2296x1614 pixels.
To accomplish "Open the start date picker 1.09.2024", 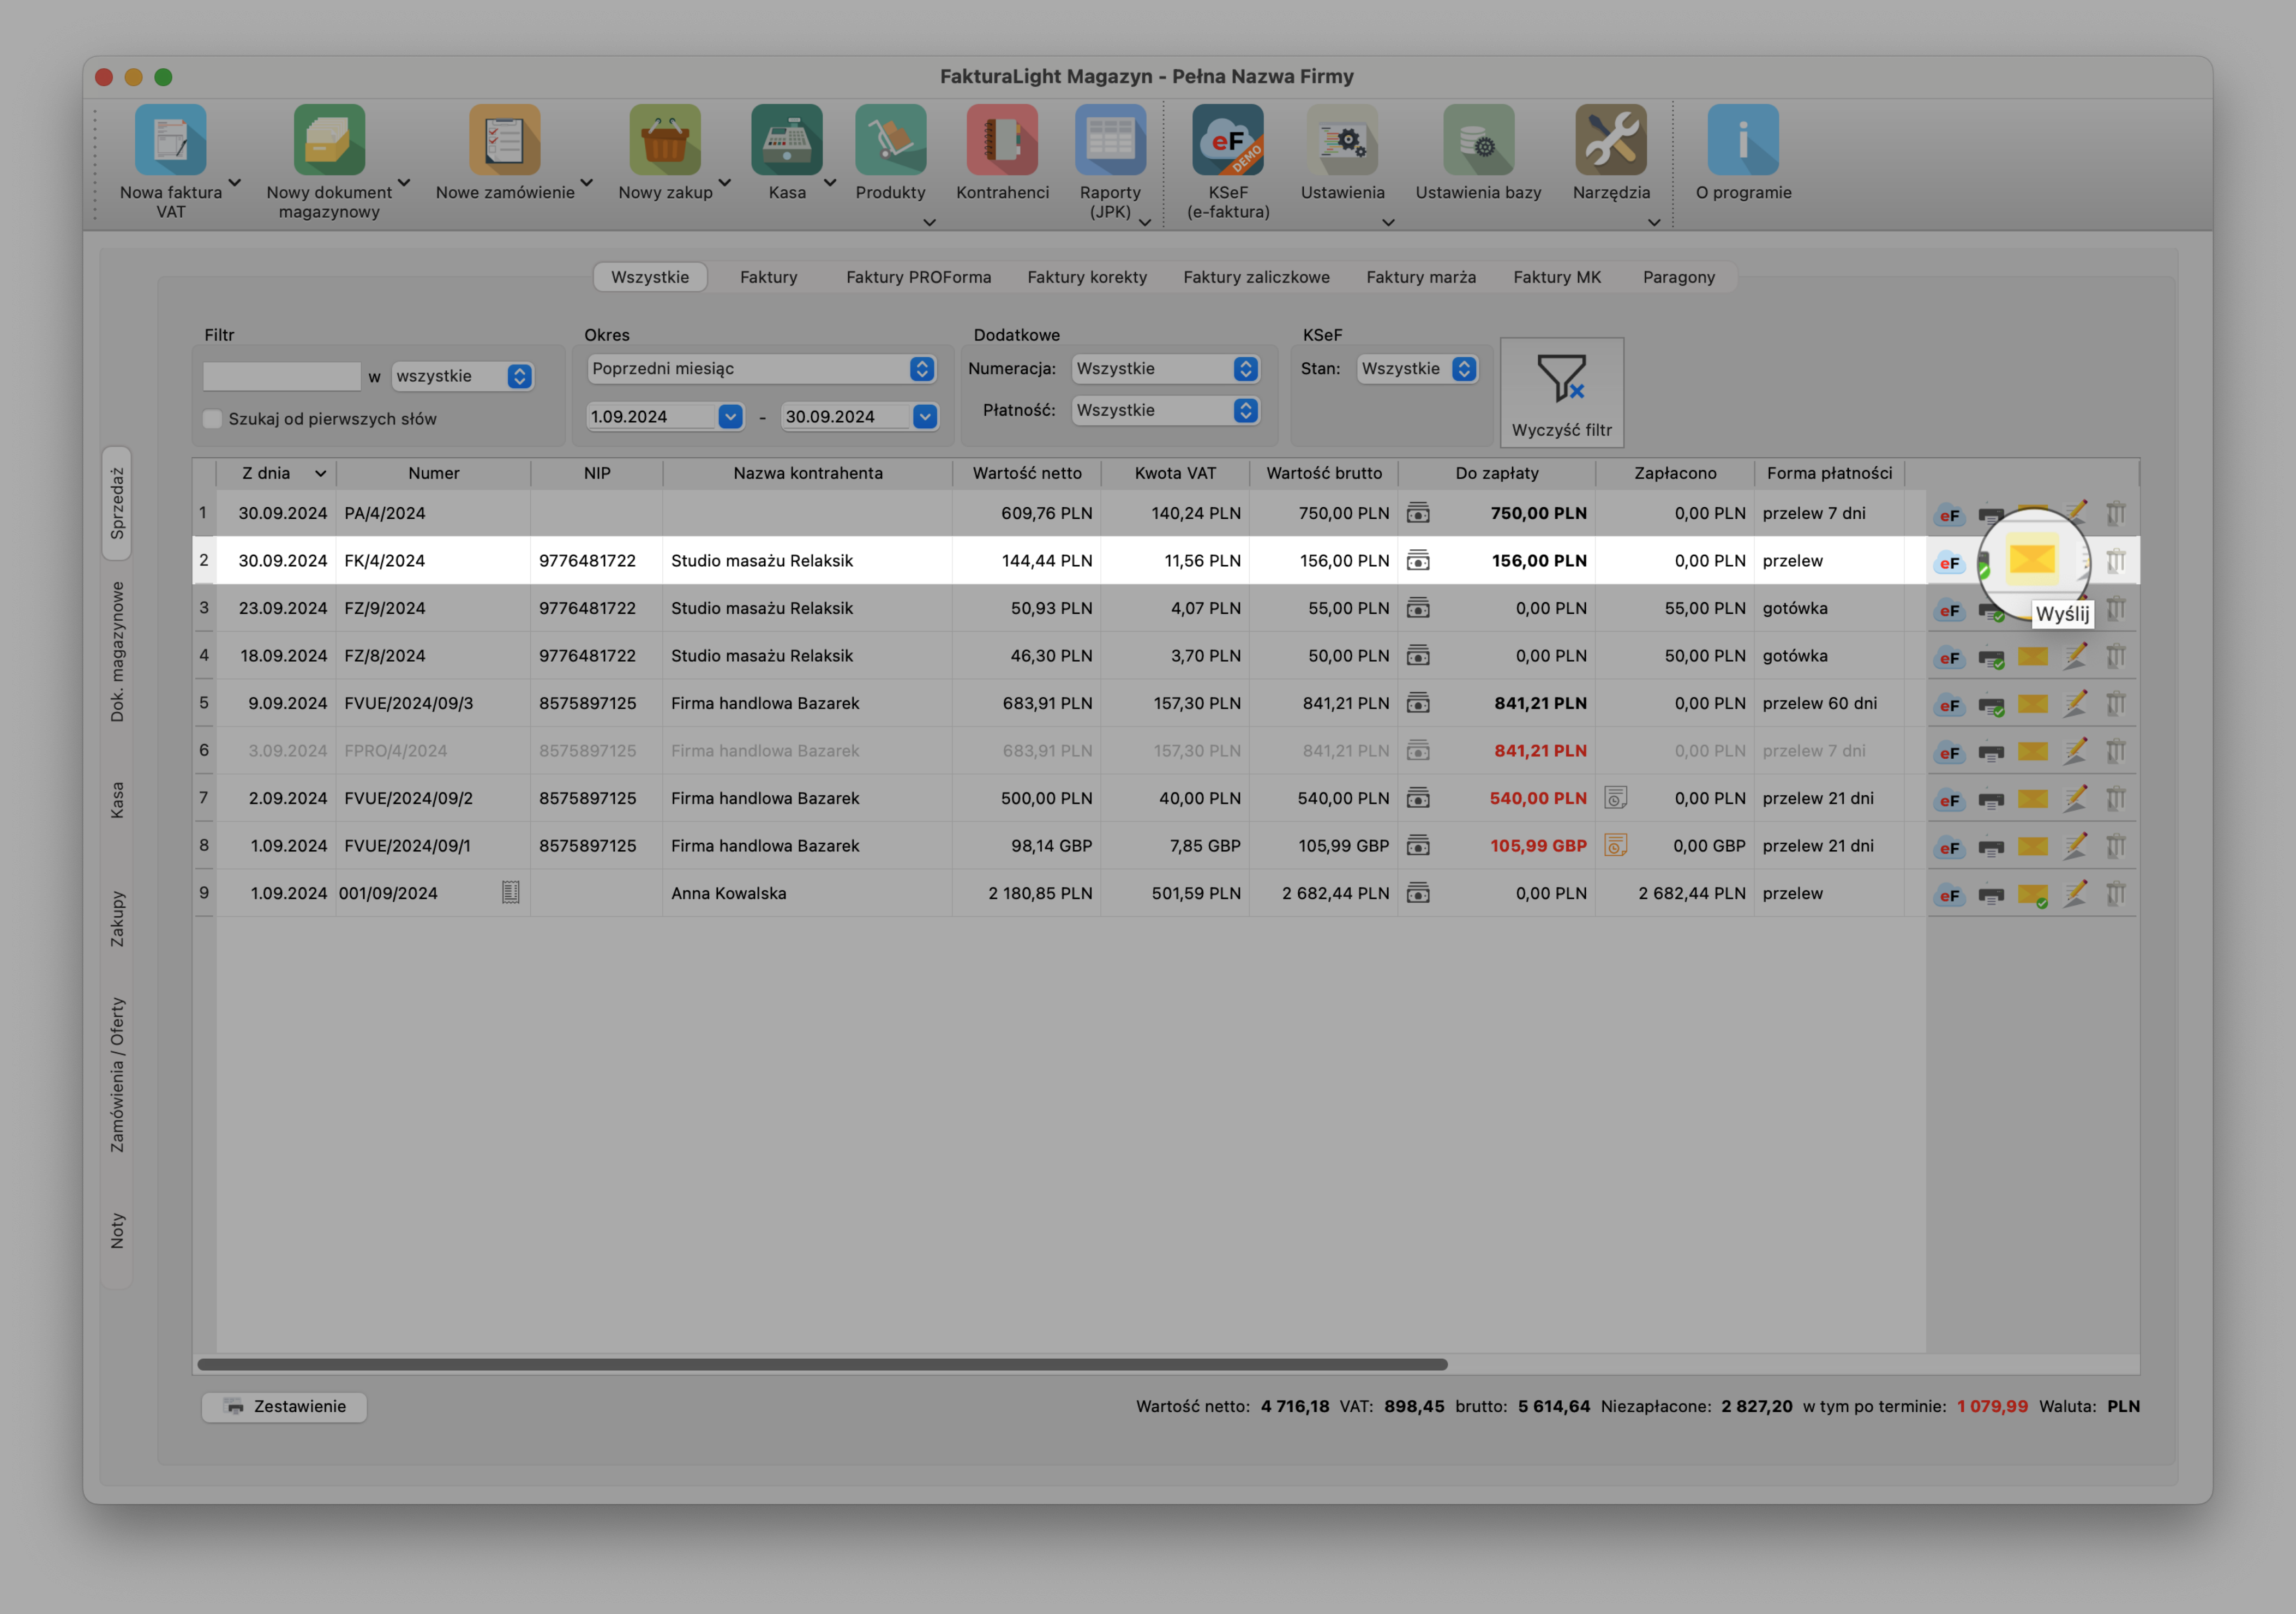I will pyautogui.click(x=731, y=416).
